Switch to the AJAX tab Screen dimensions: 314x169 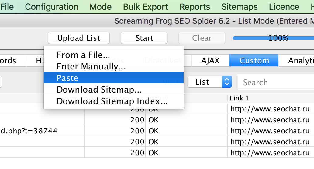(210, 60)
